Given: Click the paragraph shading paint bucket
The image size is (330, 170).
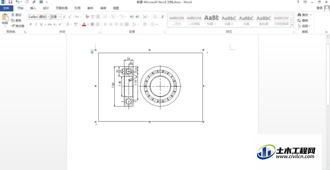Looking at the screenshot, I should [x=145, y=24].
